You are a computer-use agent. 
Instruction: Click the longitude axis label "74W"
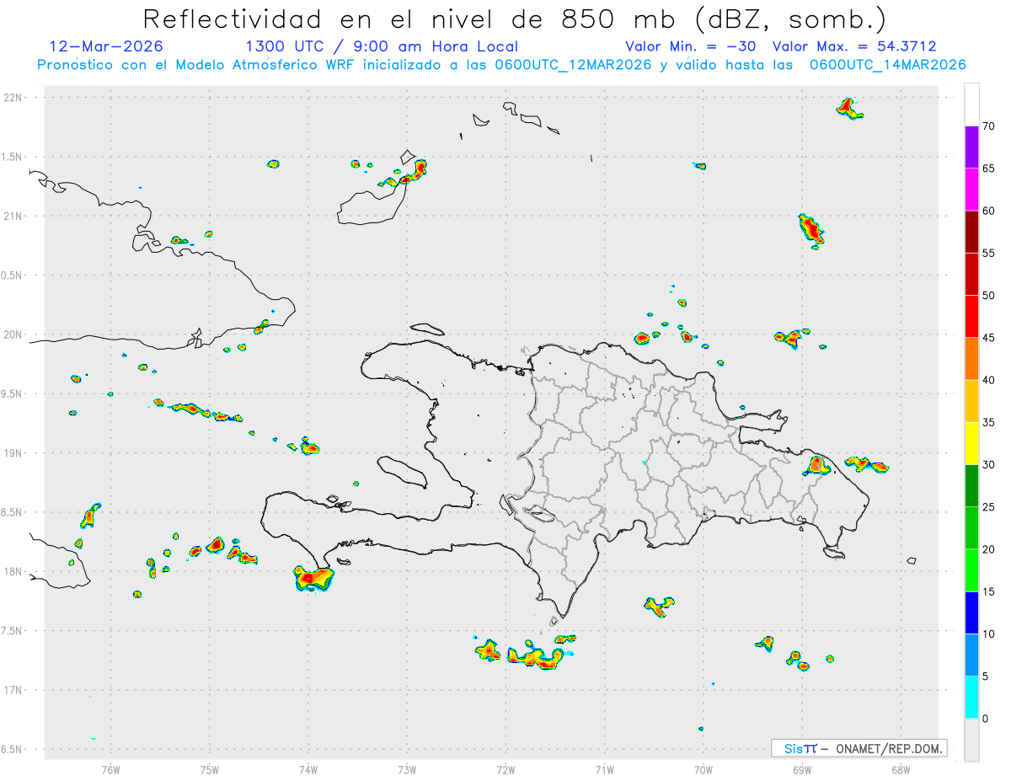click(x=308, y=769)
